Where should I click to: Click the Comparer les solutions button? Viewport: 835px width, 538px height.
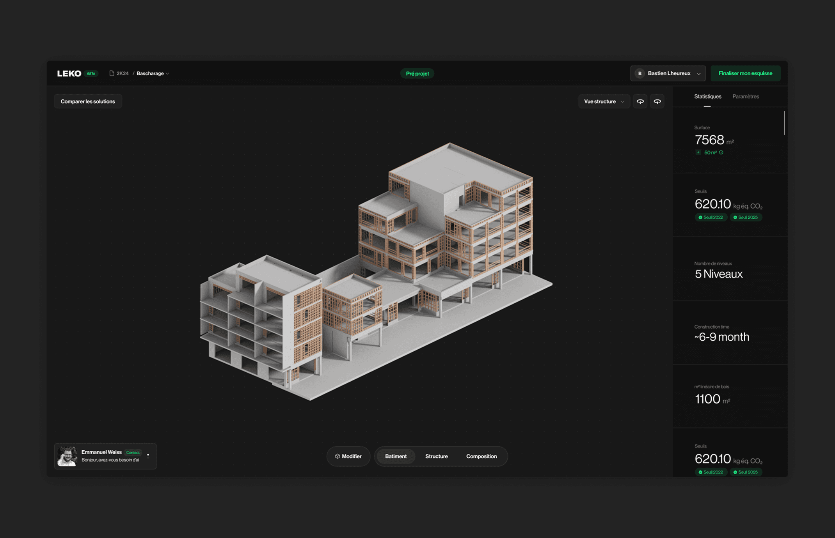coord(88,101)
